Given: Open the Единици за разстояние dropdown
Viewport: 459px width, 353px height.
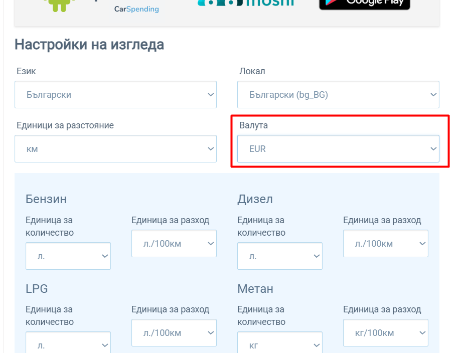Looking at the screenshot, I should point(115,149).
